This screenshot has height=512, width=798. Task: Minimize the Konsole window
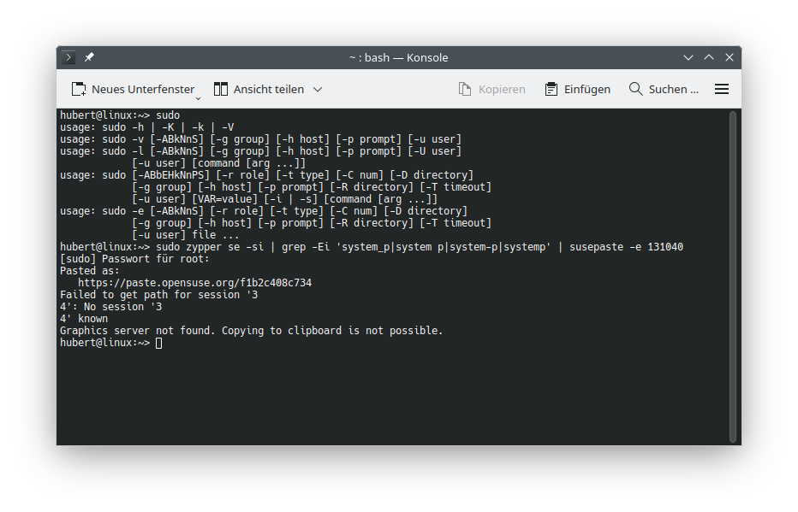pyautogui.click(x=688, y=57)
